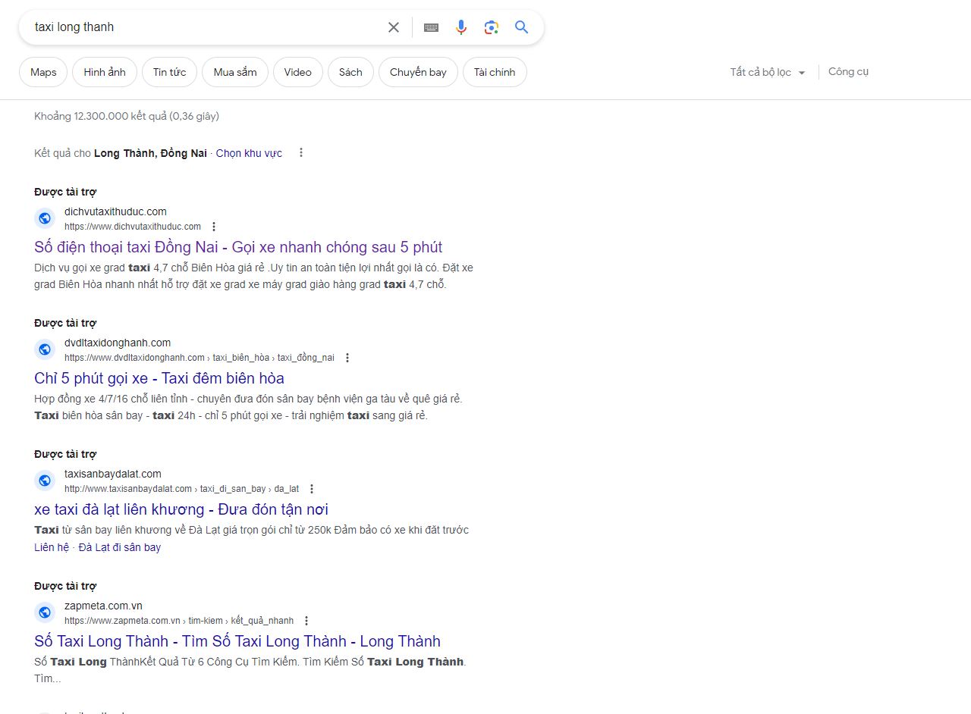Open three-dot options for dvdltaxidonghanh.com ad

pos(347,358)
